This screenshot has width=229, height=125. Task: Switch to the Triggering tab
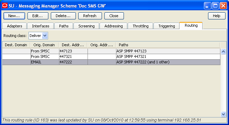pos(167,26)
